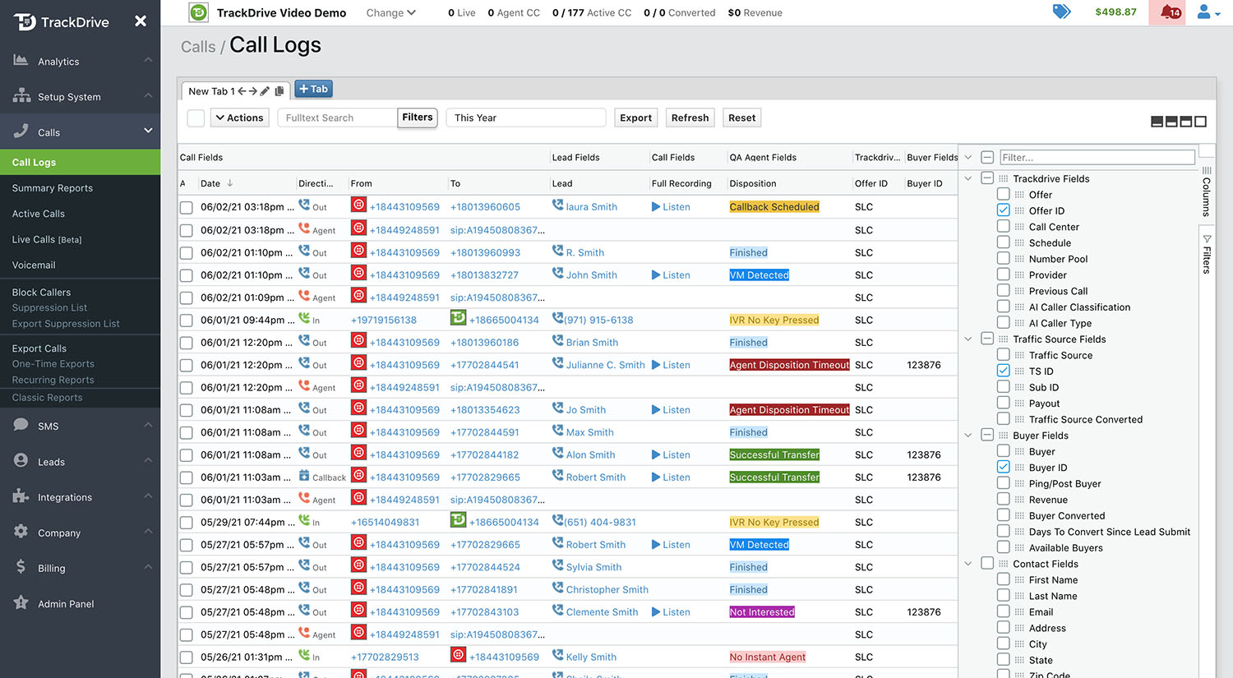Select the Call Logs sidebar item
Image resolution: width=1233 pixels, height=678 pixels.
(x=81, y=162)
